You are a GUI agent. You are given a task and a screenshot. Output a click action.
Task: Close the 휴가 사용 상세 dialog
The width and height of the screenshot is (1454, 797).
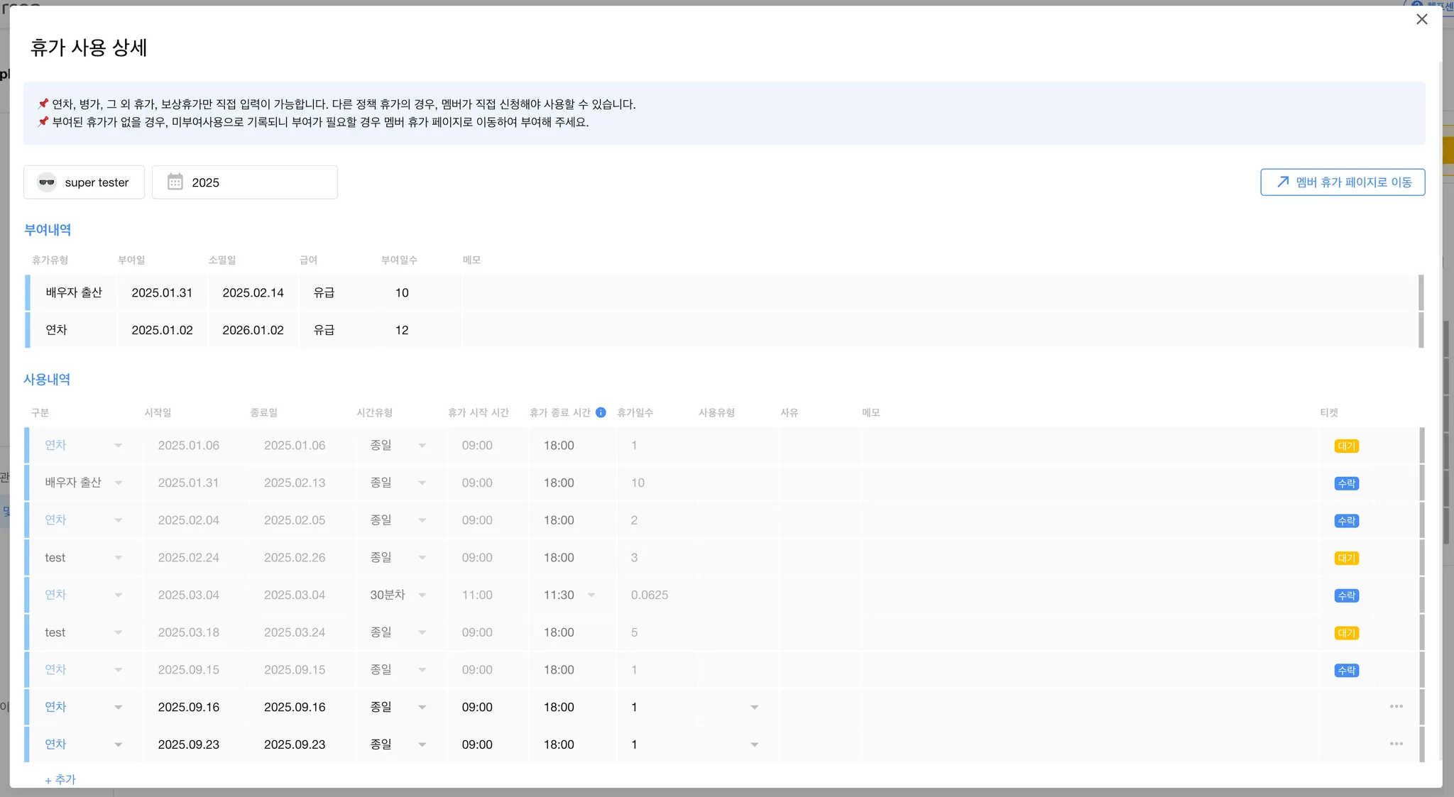coord(1421,19)
